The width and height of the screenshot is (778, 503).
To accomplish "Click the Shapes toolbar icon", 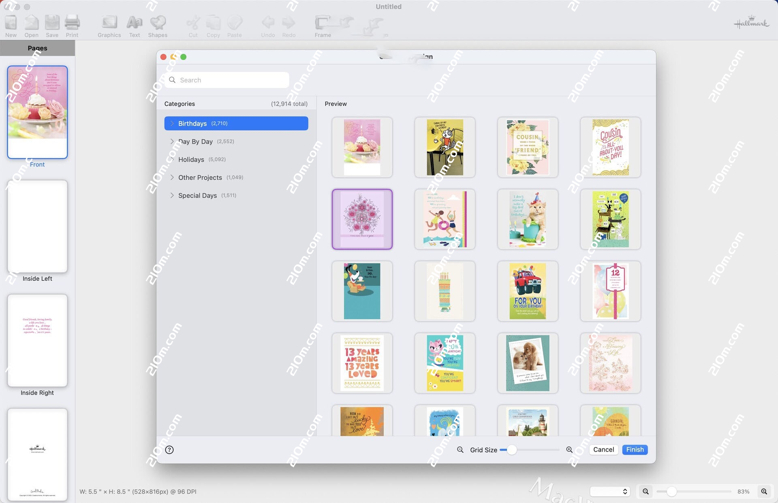I will [x=158, y=24].
